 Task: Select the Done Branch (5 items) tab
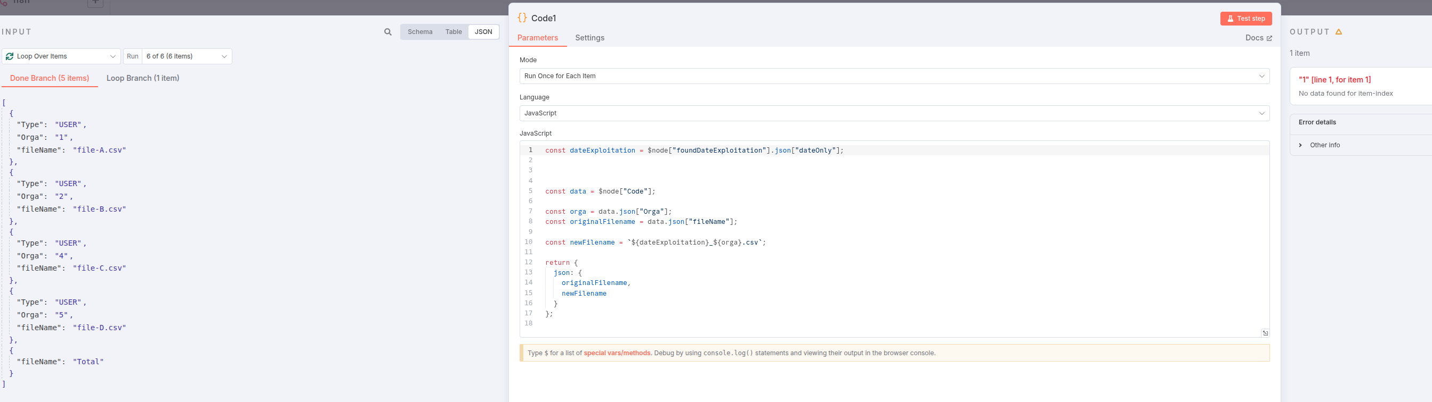[50, 78]
